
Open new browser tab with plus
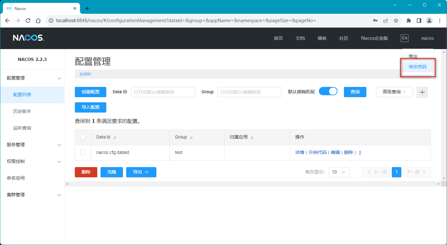click(87, 8)
